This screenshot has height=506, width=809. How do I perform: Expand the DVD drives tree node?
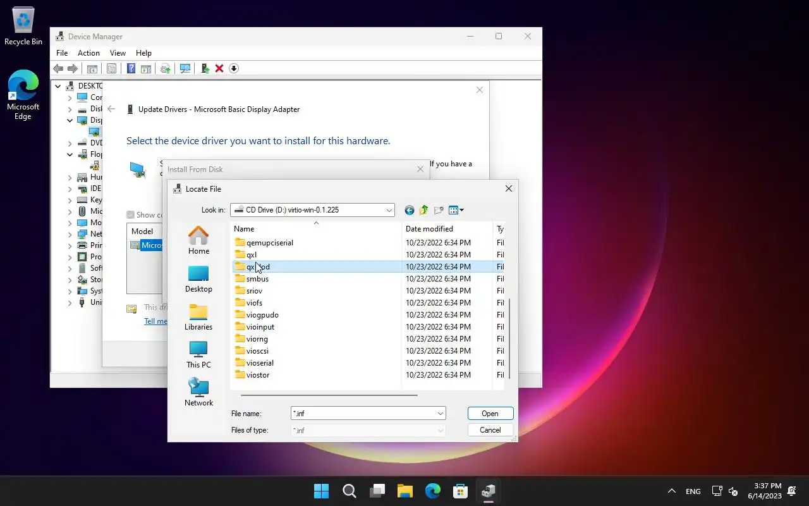point(70,143)
